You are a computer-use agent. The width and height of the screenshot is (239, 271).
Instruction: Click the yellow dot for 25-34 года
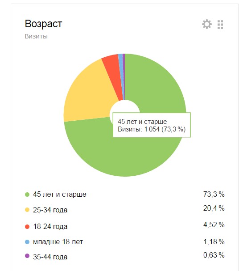point(27,210)
